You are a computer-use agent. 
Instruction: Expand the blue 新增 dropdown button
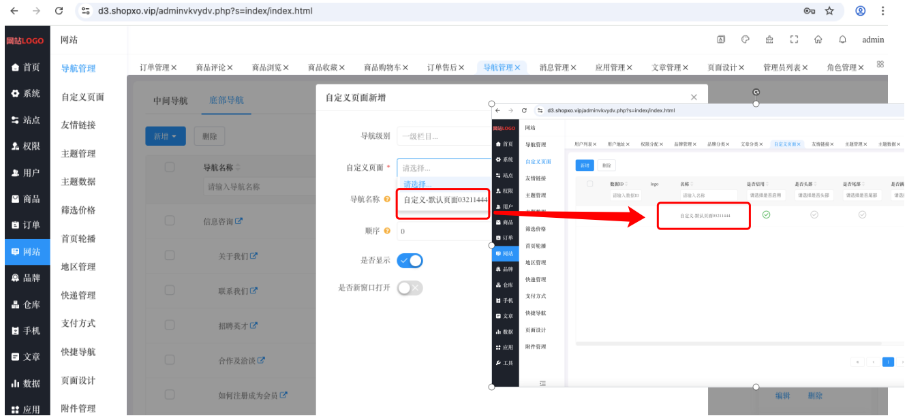coord(166,136)
